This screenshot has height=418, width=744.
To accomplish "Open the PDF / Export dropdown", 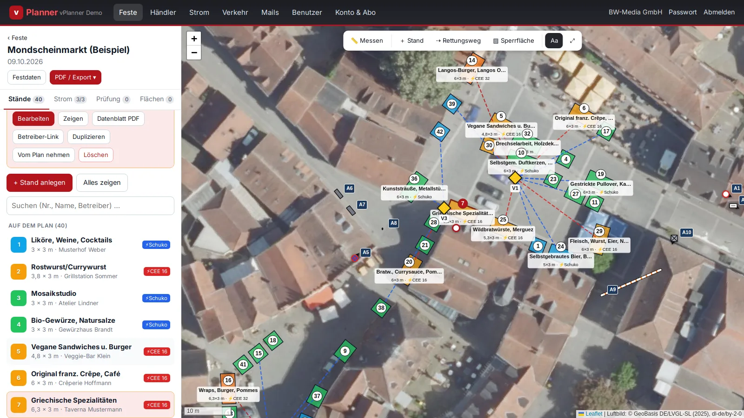I will pos(75,77).
